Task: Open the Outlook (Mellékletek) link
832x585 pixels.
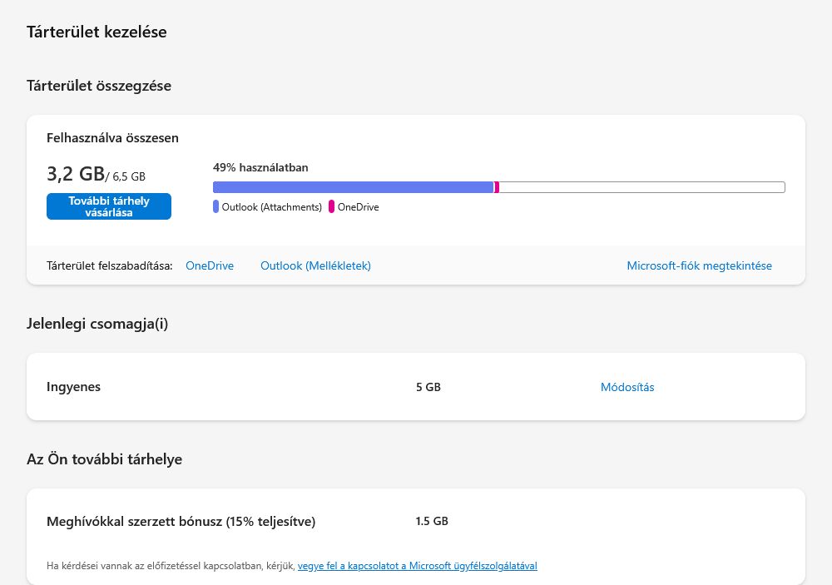Action: point(315,266)
